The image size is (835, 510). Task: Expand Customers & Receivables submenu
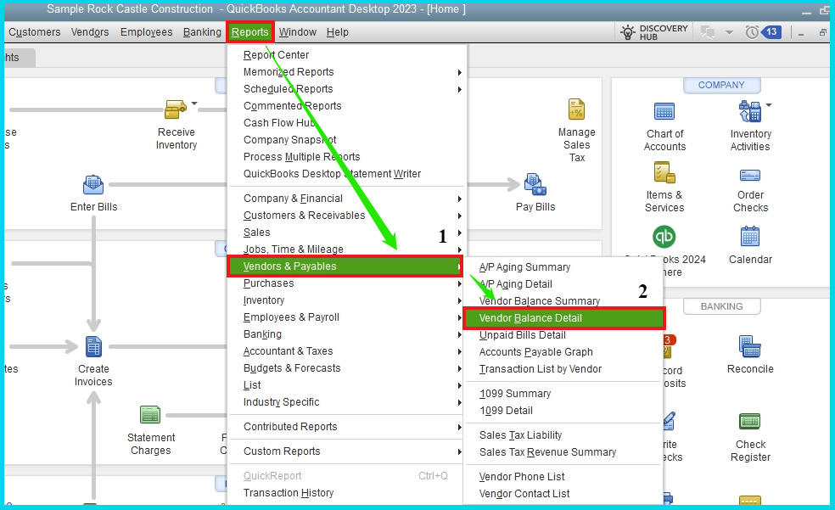point(459,216)
